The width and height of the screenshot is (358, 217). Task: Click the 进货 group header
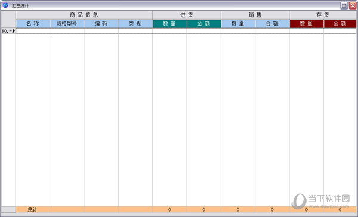(x=187, y=15)
